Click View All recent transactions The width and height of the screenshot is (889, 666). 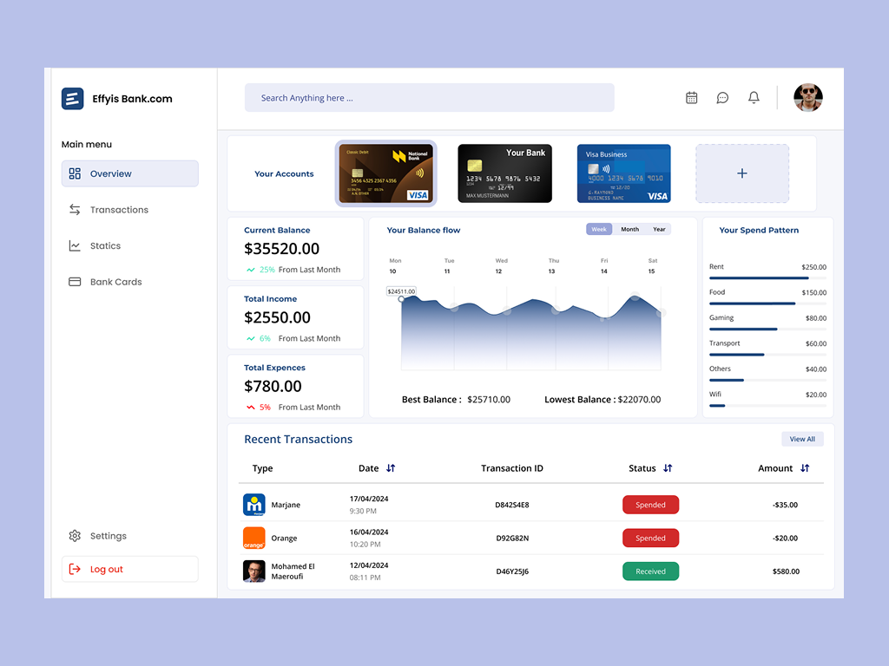[802, 439]
